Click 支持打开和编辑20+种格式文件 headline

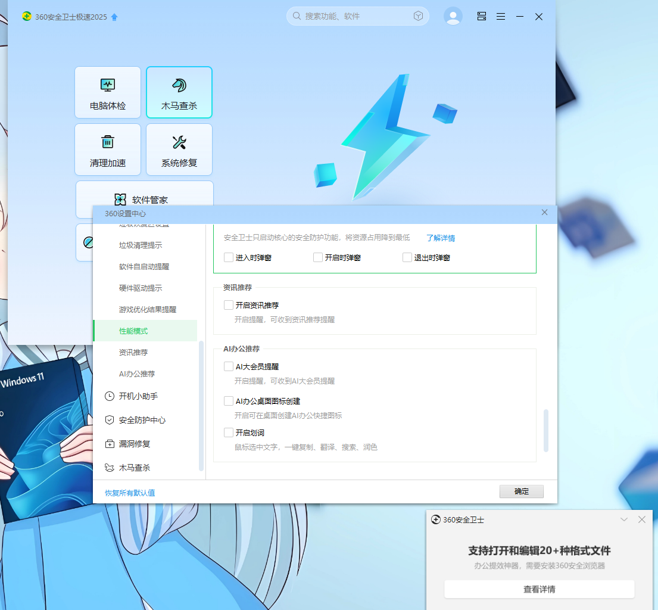(x=540, y=550)
